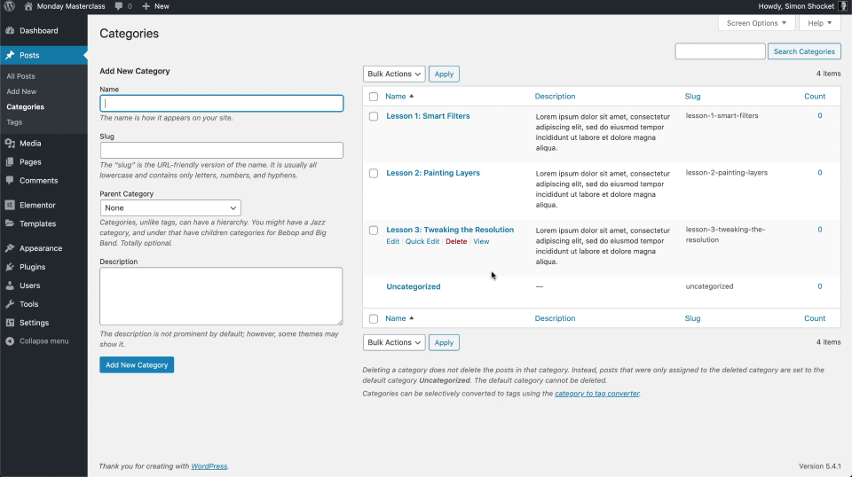
Task: Open Media library icon in sidebar
Action: tap(10, 144)
